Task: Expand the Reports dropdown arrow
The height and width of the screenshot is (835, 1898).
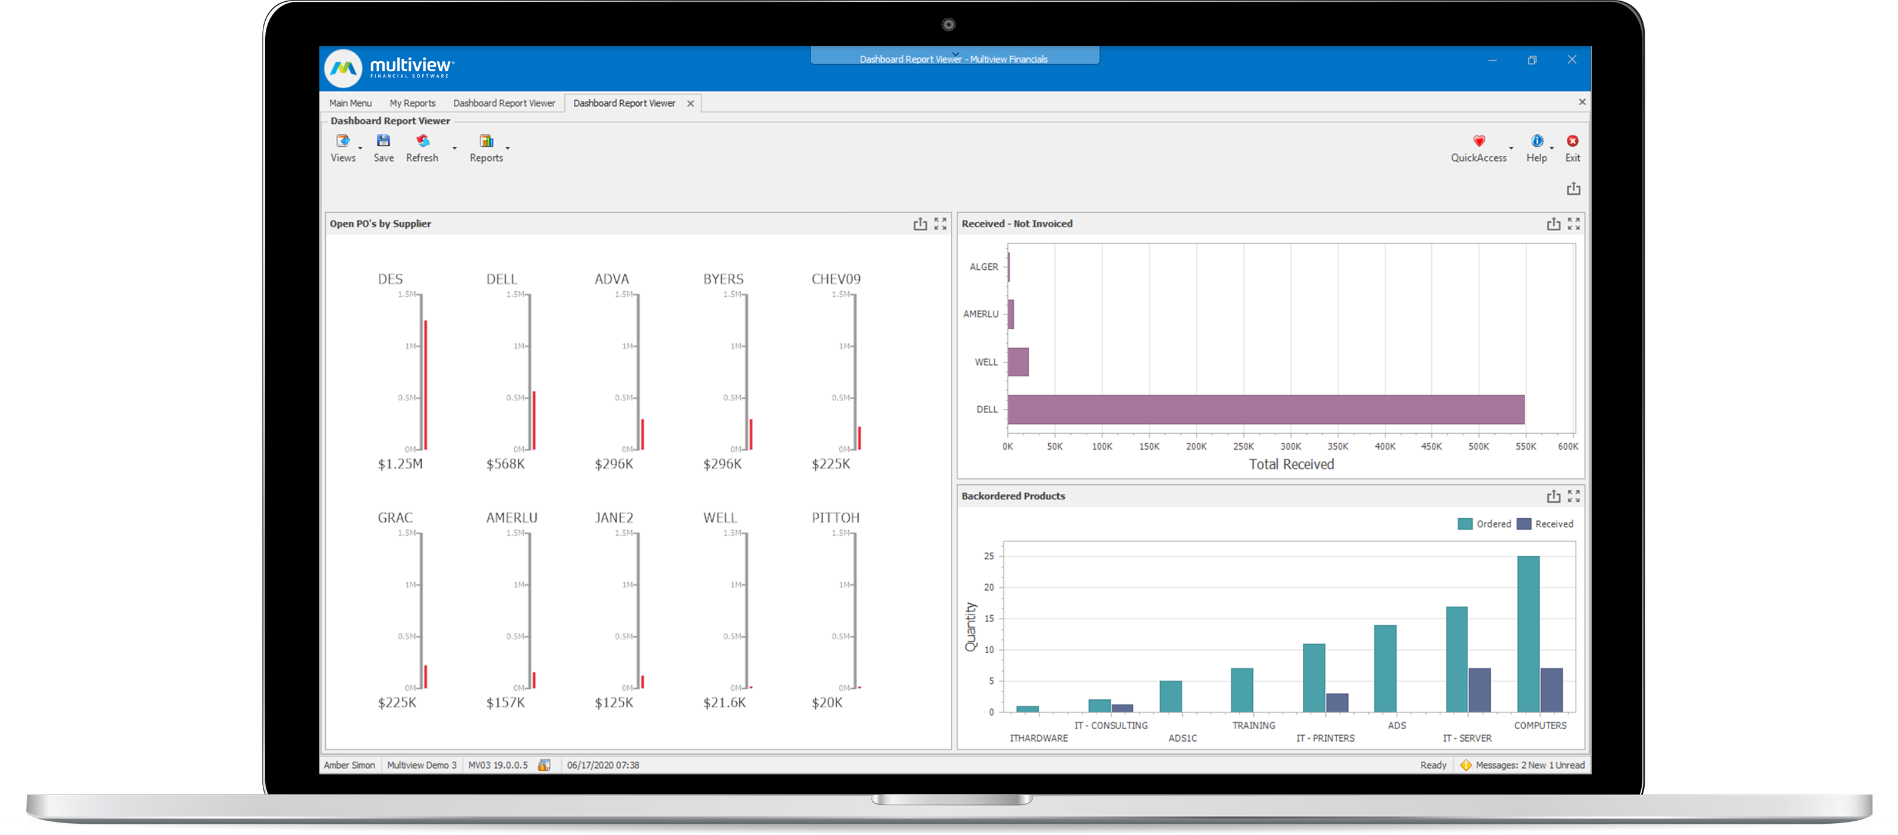Action: (x=508, y=149)
